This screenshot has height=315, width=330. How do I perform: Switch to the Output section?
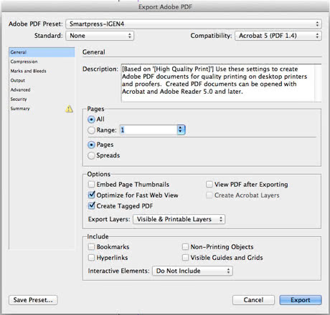coord(42,80)
